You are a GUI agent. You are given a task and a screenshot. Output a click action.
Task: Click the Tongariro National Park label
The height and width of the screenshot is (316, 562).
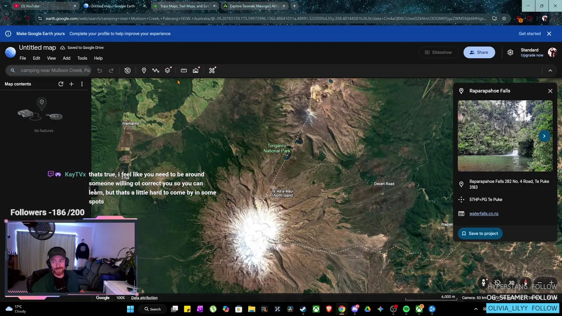(277, 148)
